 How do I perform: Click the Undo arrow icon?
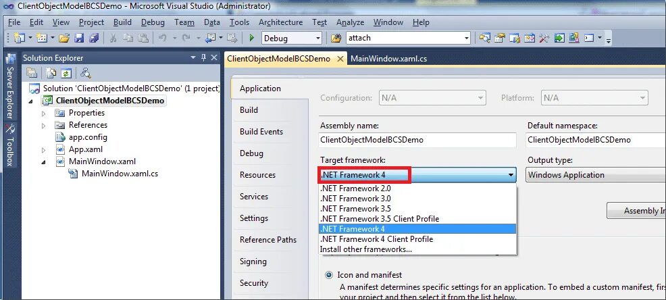pyautogui.click(x=162, y=39)
